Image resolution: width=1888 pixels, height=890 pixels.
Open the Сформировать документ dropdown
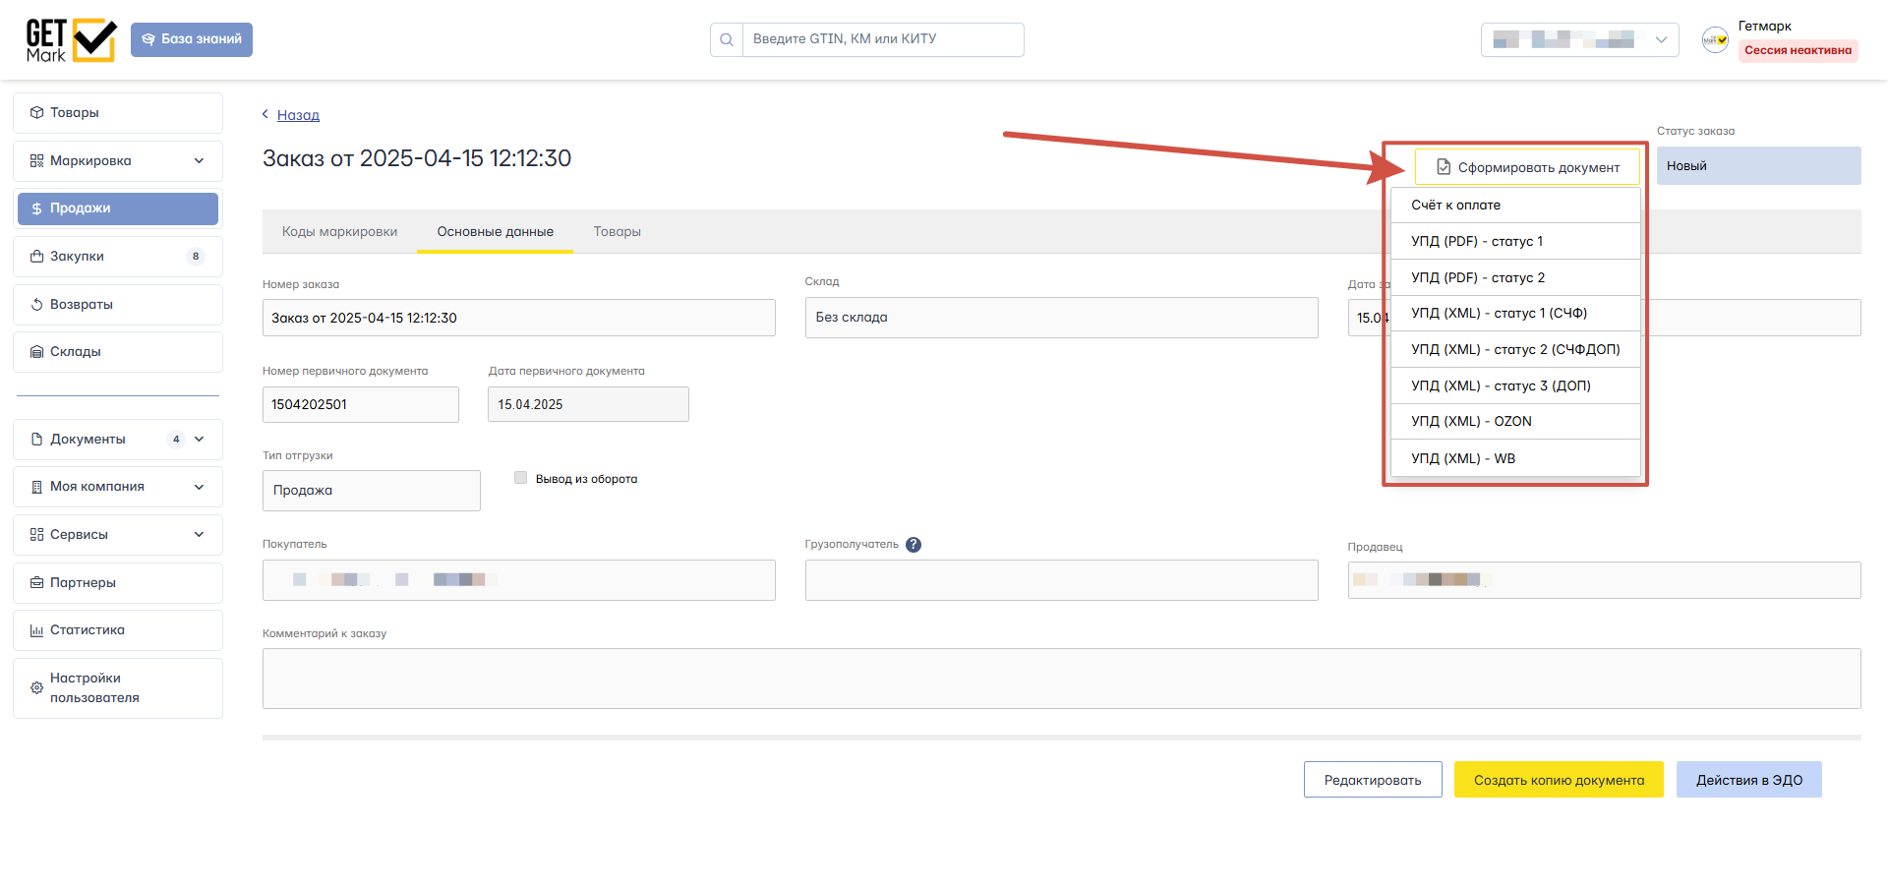[1527, 167]
